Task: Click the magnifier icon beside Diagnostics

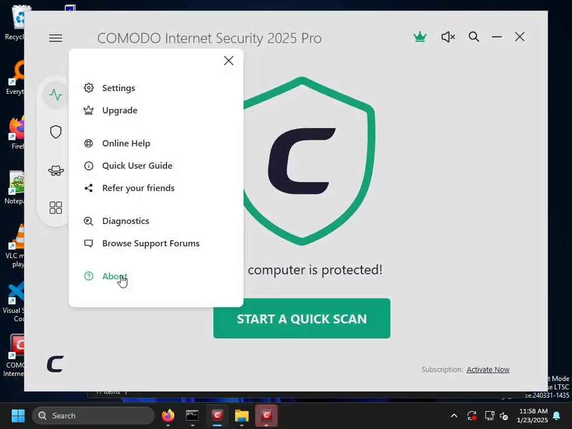Action: coord(89,221)
